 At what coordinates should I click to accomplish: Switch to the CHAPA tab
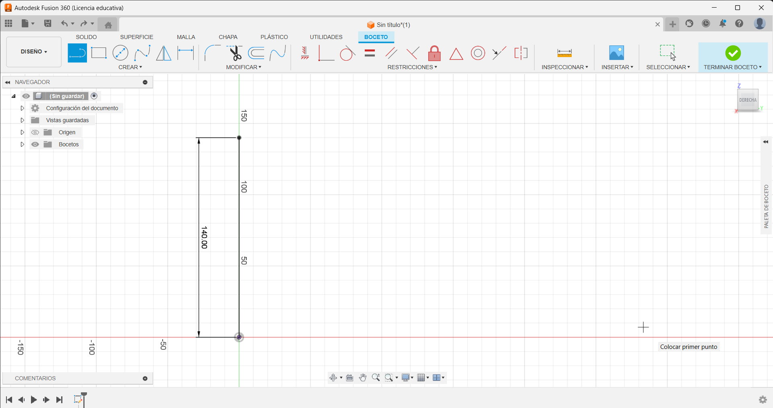pos(228,37)
